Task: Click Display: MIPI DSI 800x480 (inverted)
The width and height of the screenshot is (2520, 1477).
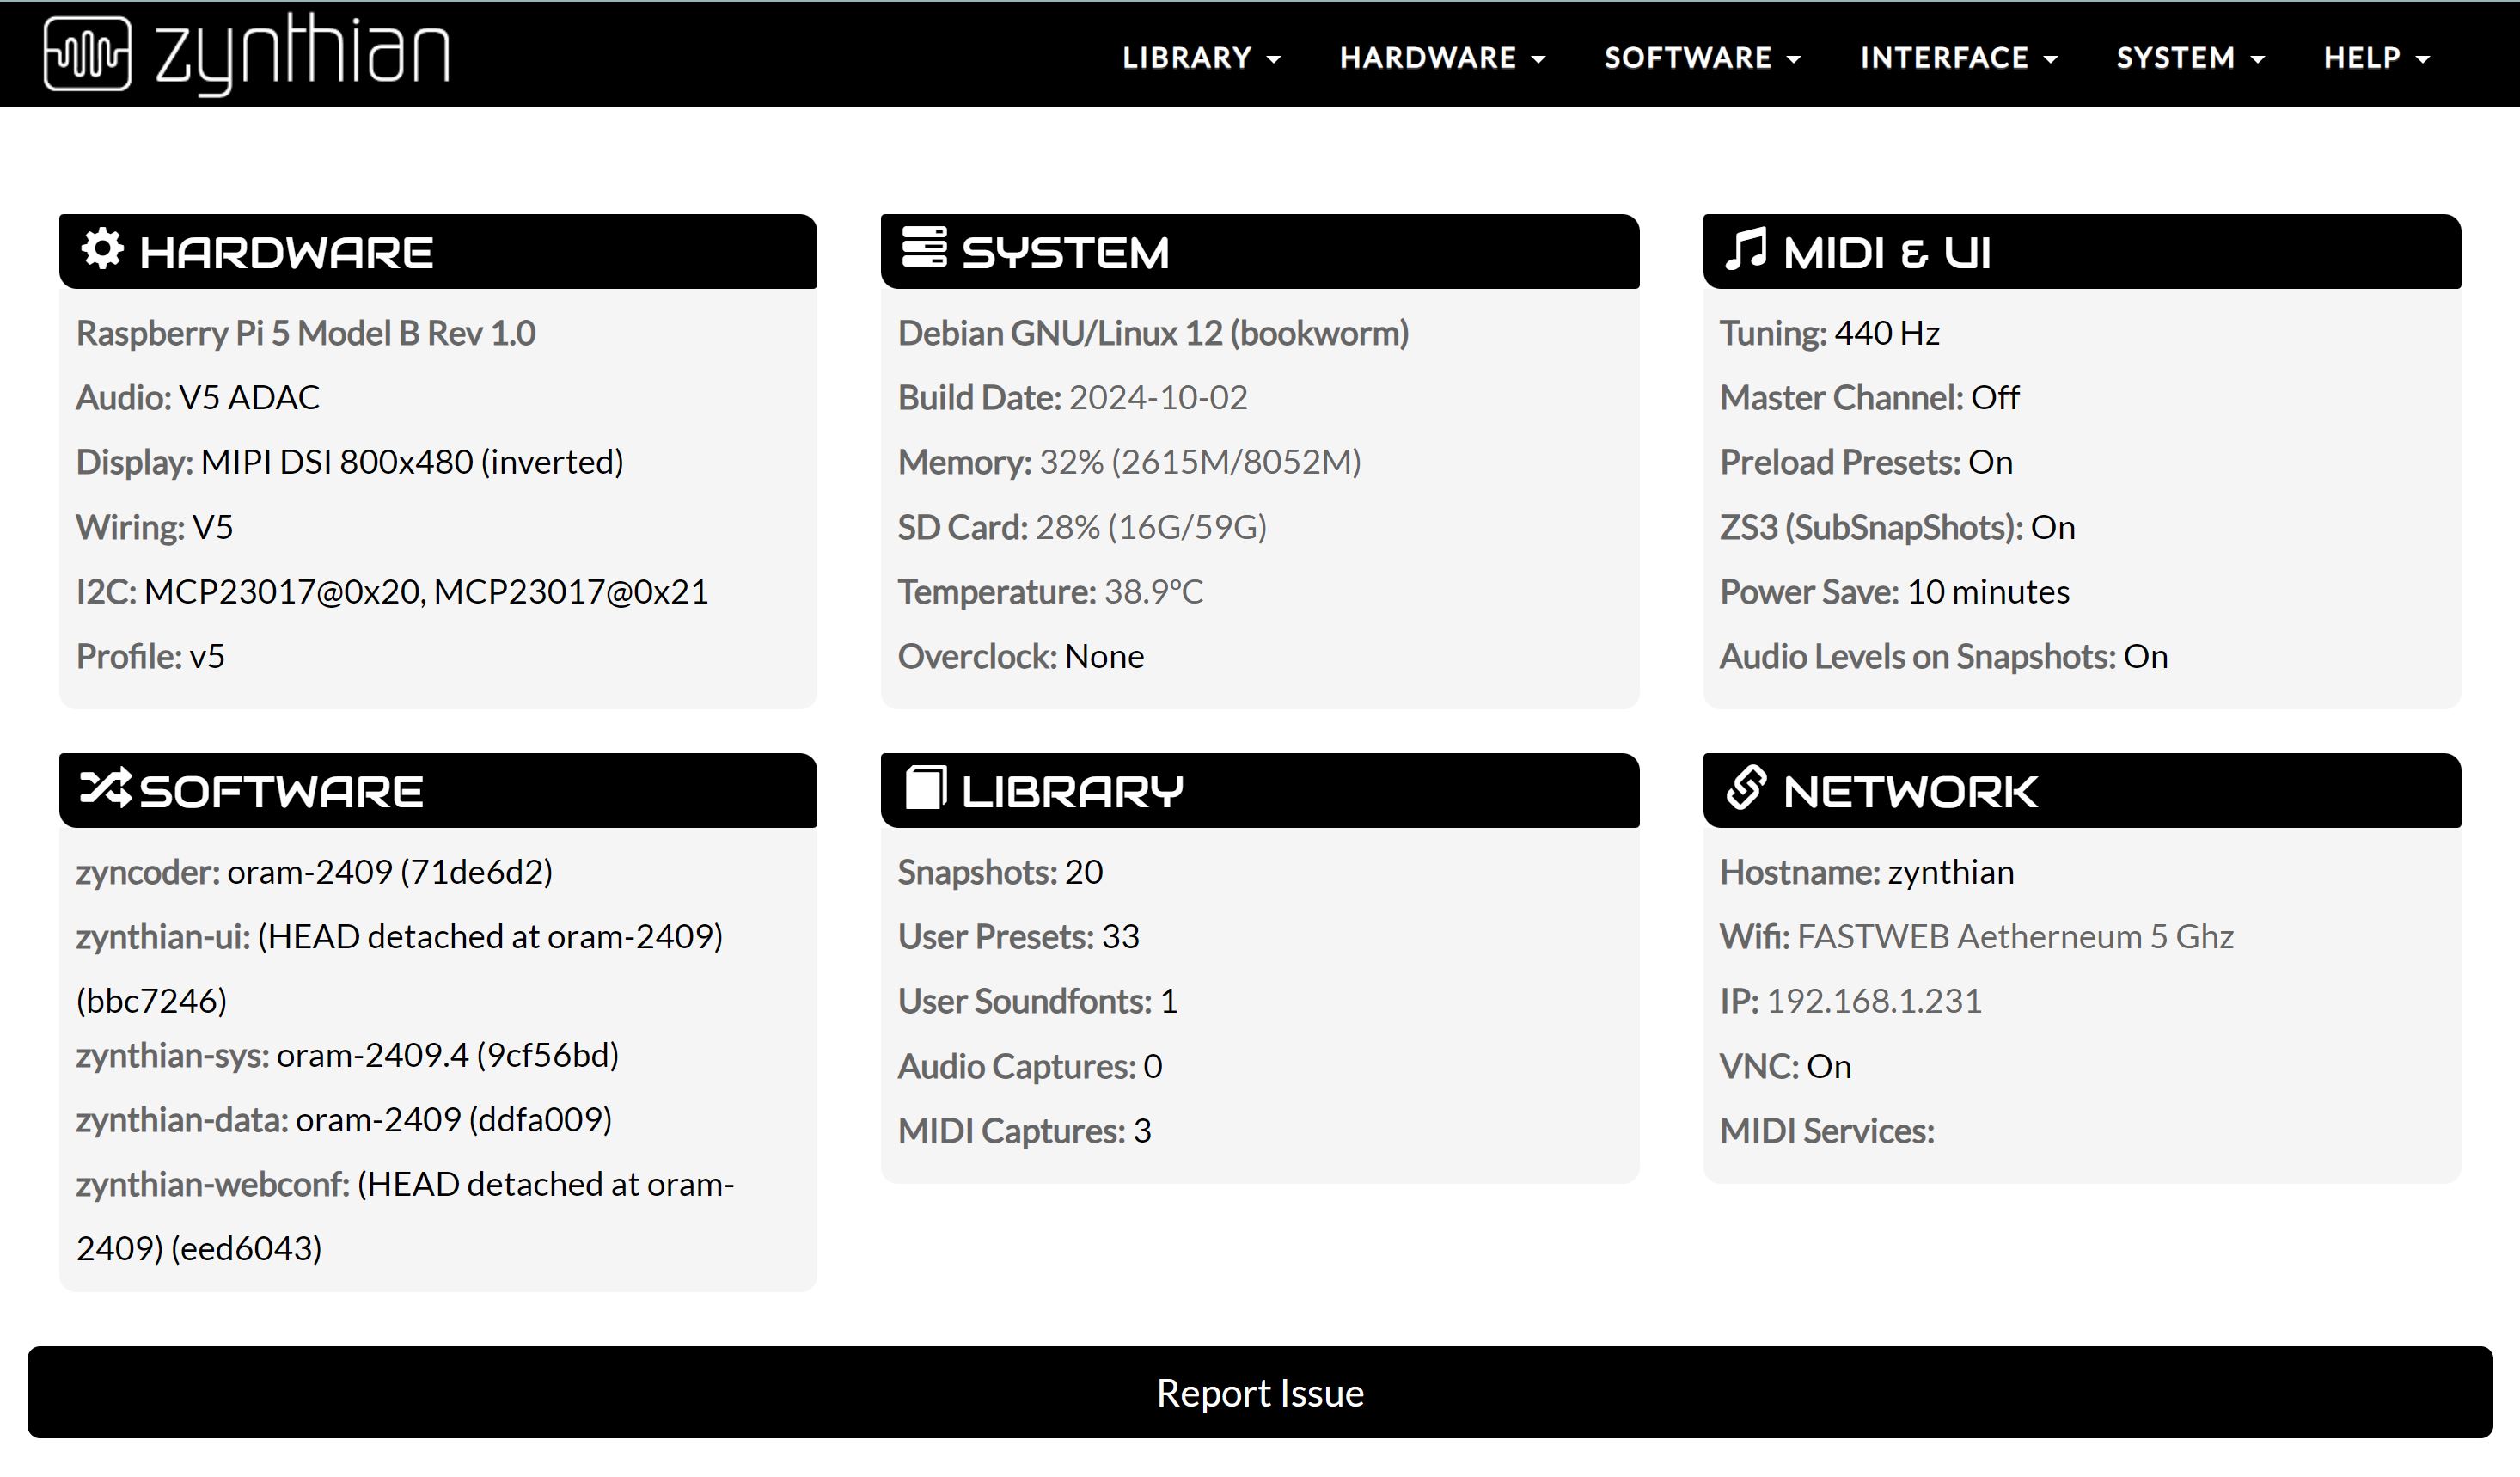Action: (x=350, y=462)
